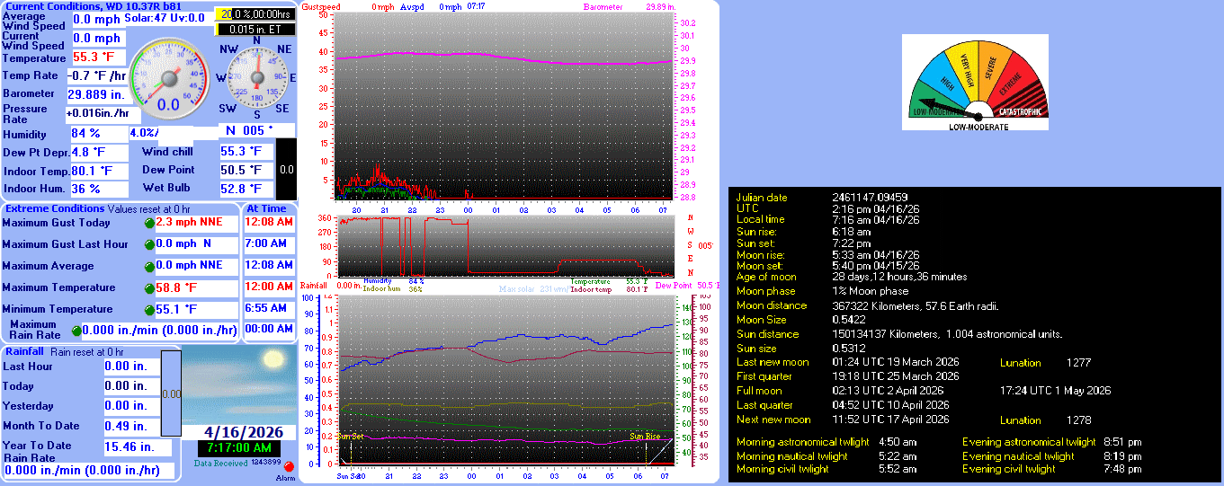
Task: Click green LED beside Minimum Temperature
Action: tap(149, 310)
